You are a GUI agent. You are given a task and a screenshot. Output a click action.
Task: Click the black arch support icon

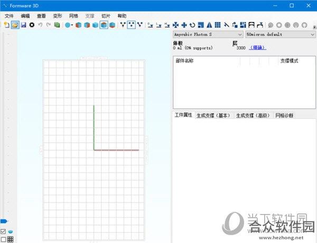251,25
